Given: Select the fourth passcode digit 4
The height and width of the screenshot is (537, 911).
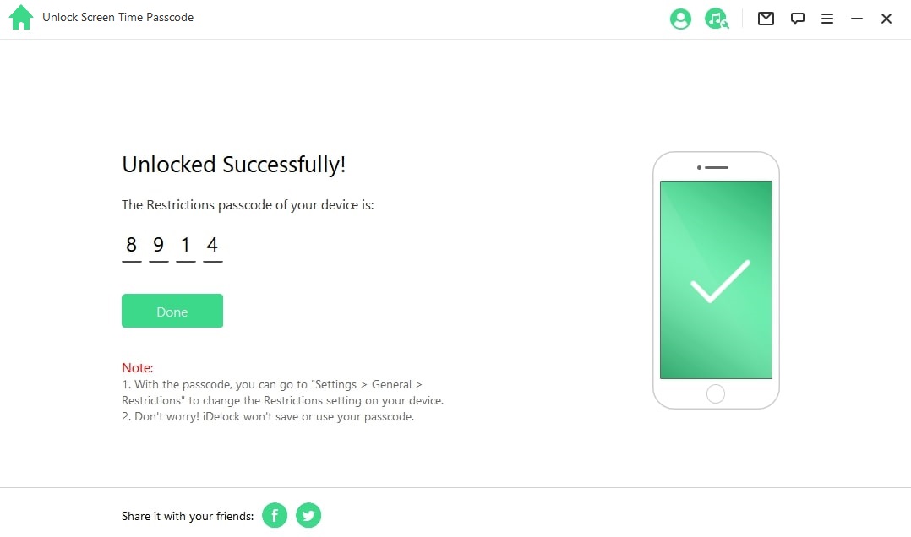Looking at the screenshot, I should [213, 245].
